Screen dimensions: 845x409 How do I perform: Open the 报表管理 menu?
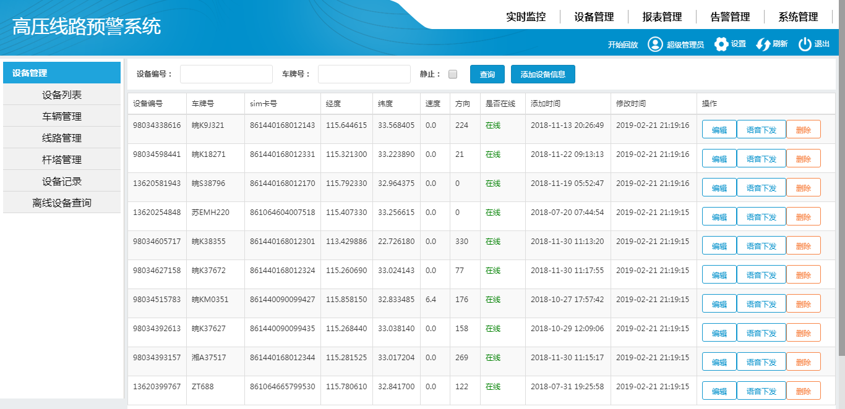662,17
